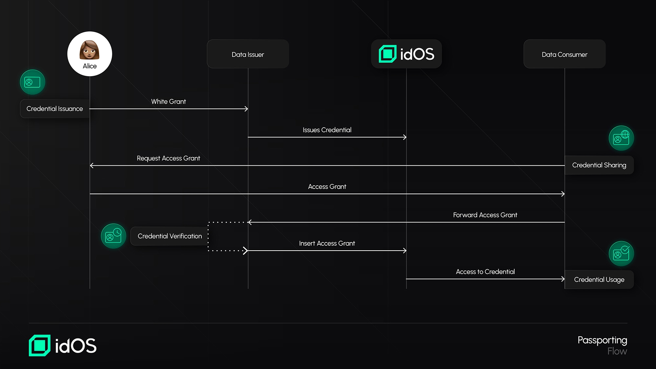Click the green Credential Issuance ID card icon
The height and width of the screenshot is (369, 656).
tap(32, 82)
